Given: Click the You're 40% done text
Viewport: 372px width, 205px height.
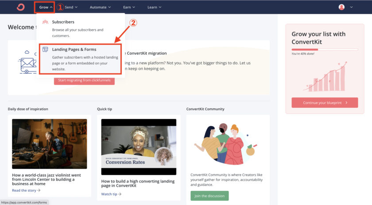Looking at the screenshot, I should [x=303, y=54].
